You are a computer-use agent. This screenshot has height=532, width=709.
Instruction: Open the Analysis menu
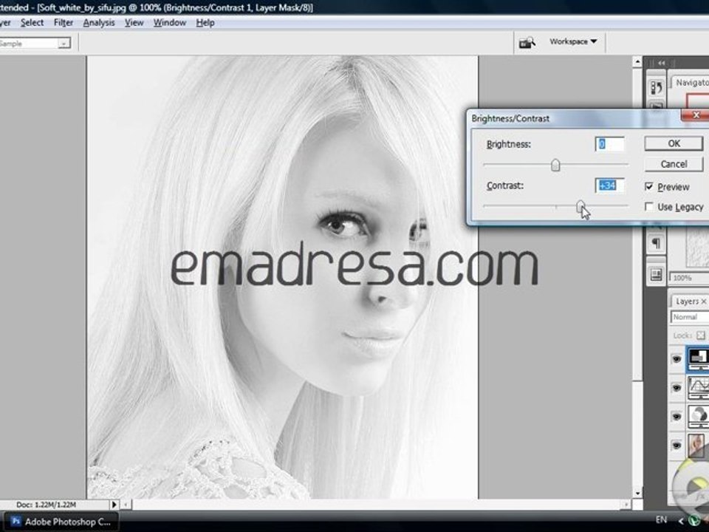coord(98,23)
